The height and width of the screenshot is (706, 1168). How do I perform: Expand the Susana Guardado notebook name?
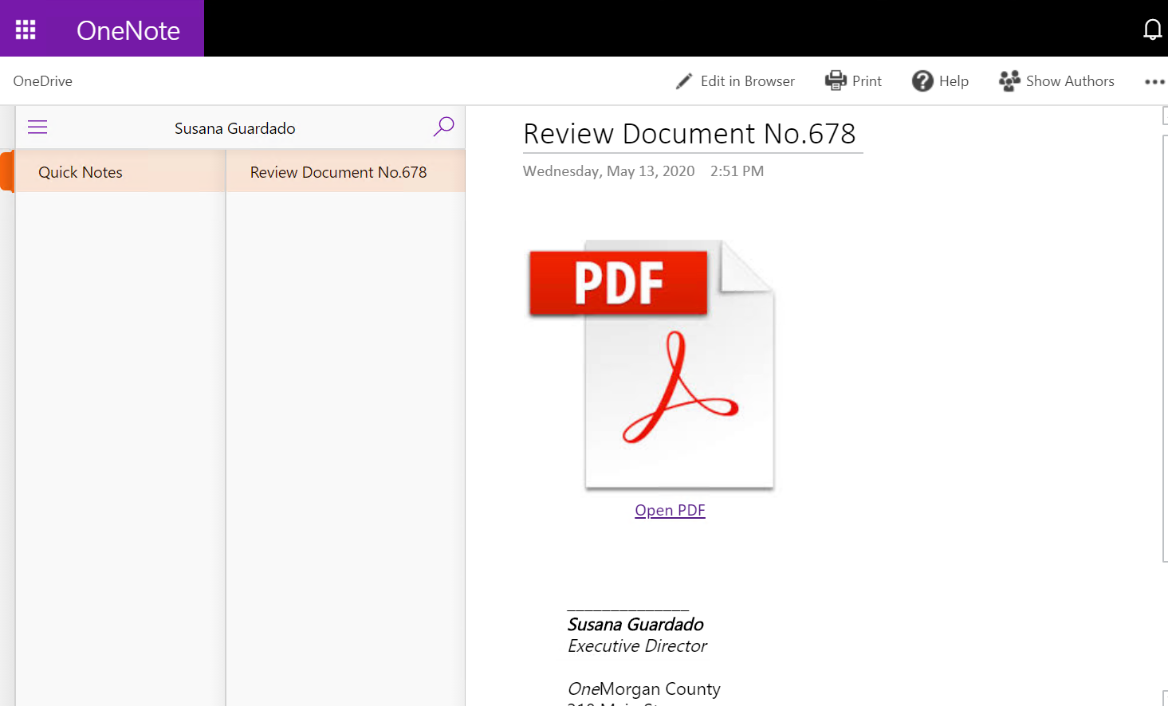[234, 128]
